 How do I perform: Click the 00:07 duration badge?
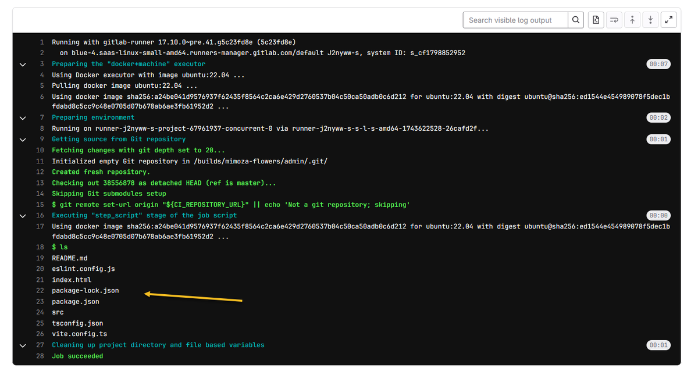pyautogui.click(x=658, y=64)
